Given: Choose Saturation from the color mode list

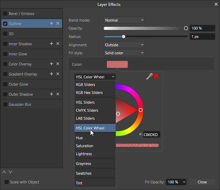Looking at the screenshot, I should pyautogui.click(x=95, y=146).
